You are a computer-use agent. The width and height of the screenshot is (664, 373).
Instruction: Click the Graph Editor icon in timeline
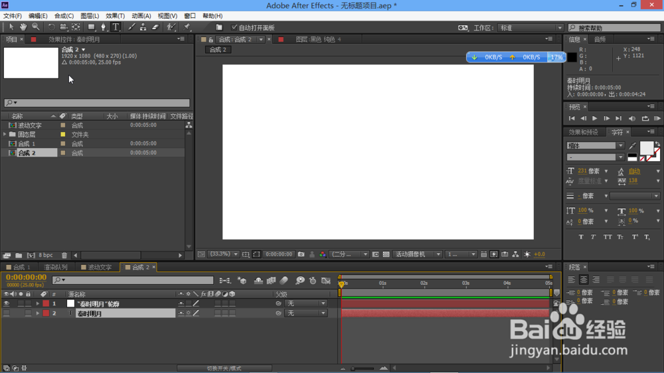[x=325, y=280]
